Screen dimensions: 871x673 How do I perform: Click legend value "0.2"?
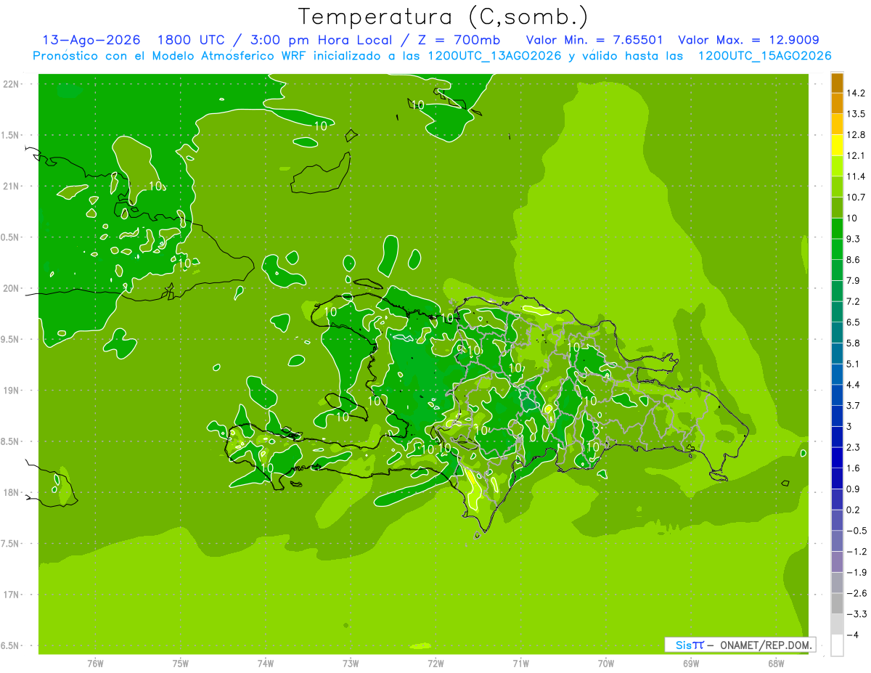853,510
